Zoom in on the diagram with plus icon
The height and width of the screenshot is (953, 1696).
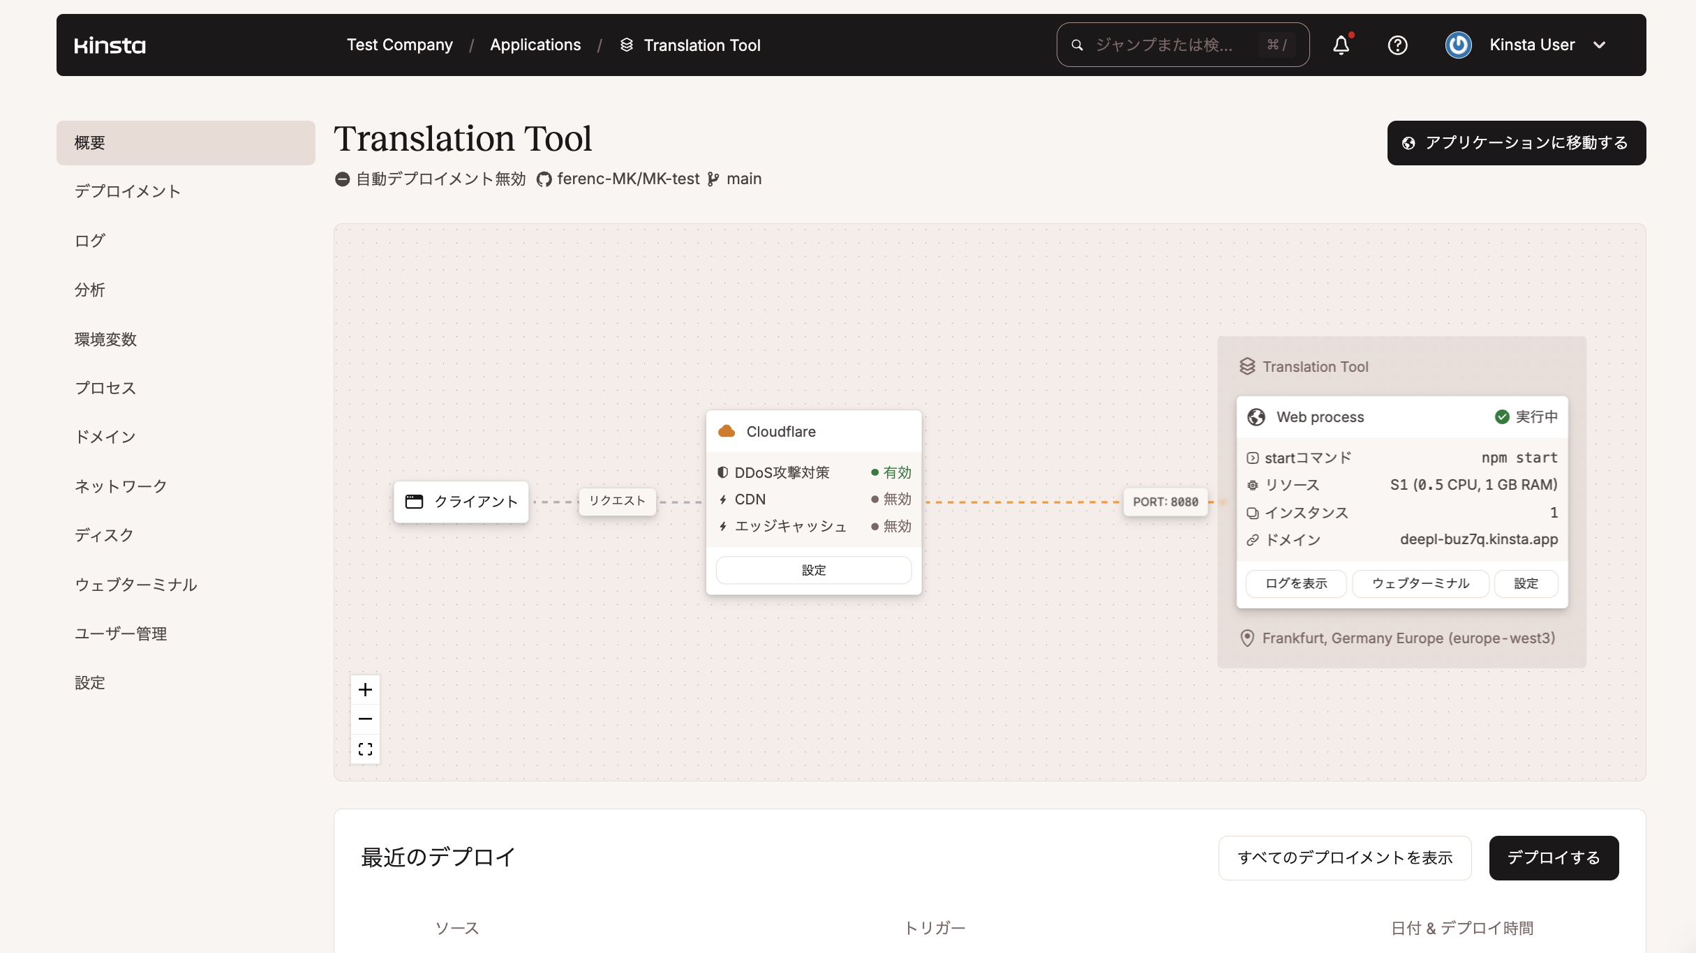(365, 689)
